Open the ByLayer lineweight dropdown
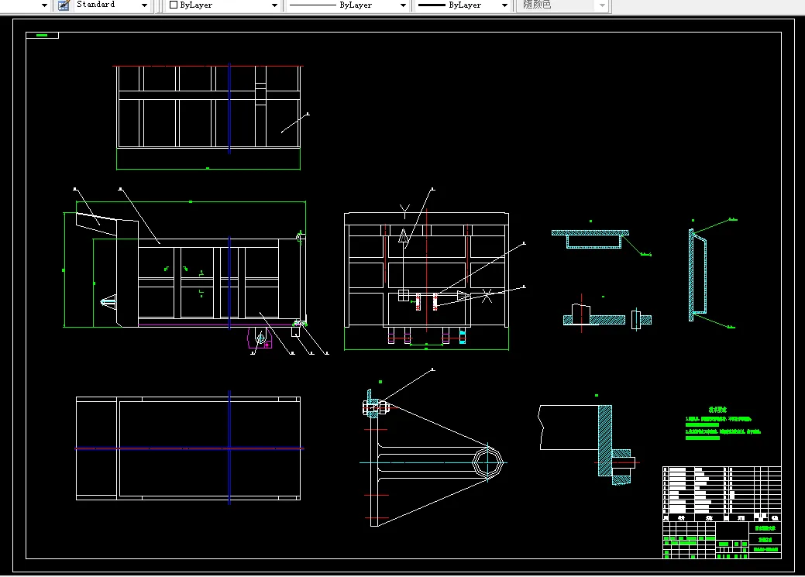 [x=504, y=5]
